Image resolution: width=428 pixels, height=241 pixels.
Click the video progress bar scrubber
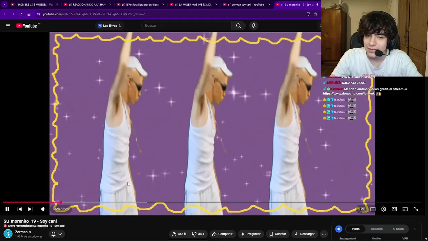[61, 202]
